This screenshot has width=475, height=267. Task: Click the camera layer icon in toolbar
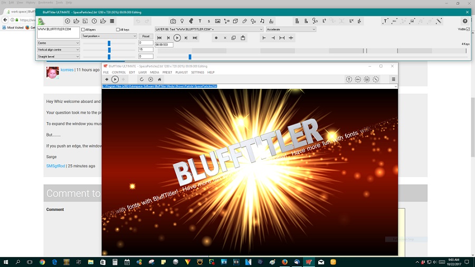(x=173, y=21)
